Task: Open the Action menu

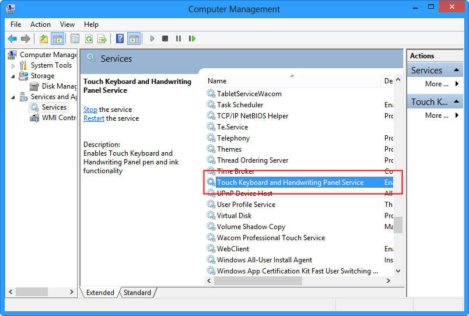Action: (40, 24)
